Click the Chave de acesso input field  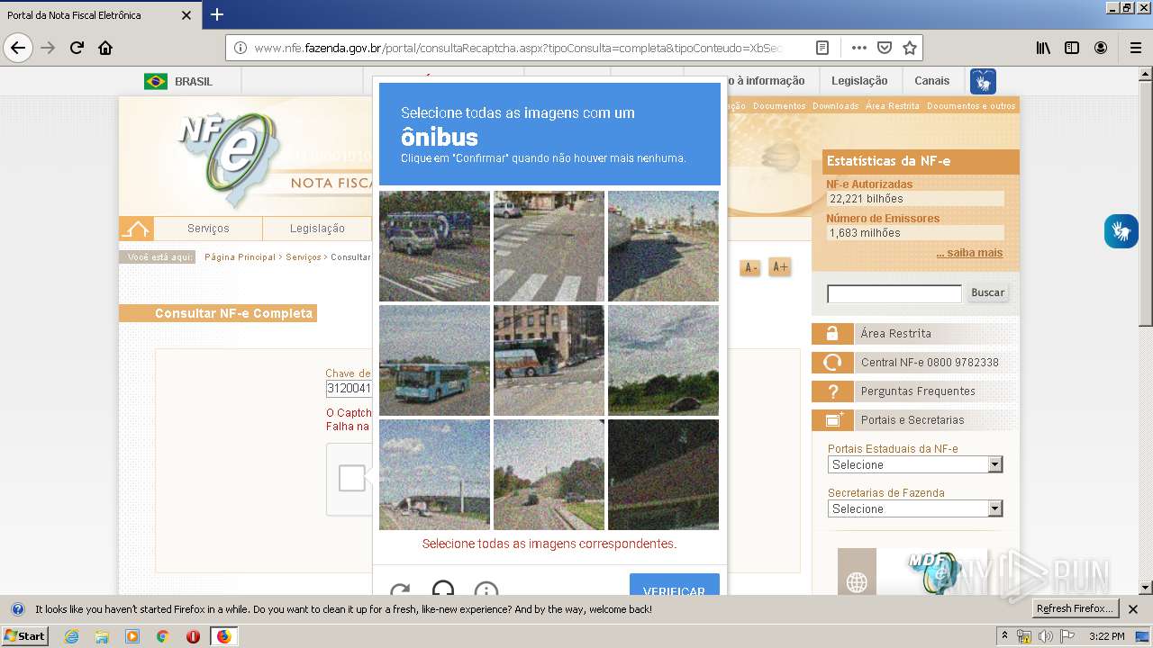pyautogui.click(x=350, y=389)
